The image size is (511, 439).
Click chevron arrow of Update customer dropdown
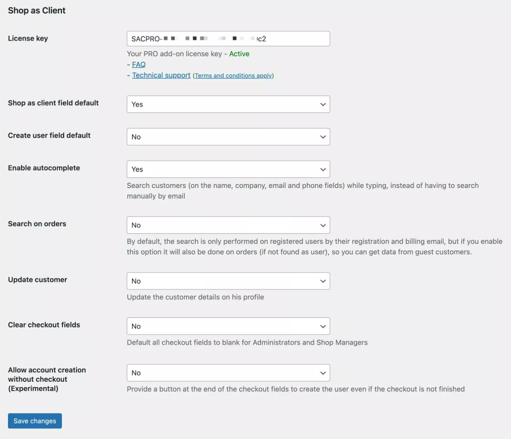(323, 281)
